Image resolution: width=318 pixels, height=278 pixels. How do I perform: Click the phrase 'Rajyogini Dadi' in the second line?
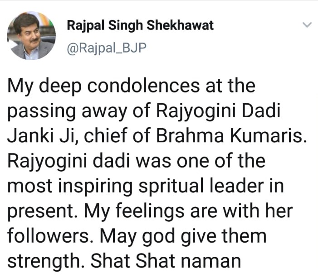[x=218, y=111]
